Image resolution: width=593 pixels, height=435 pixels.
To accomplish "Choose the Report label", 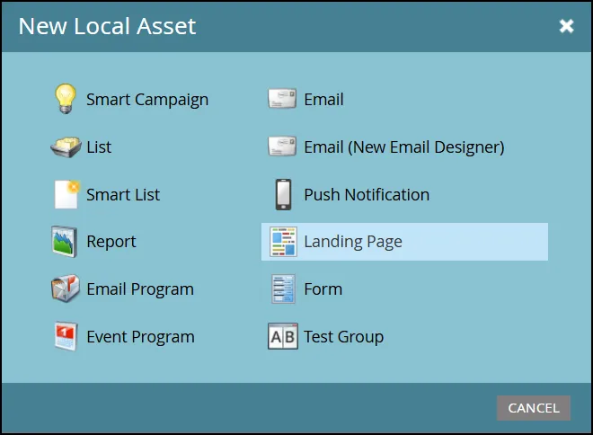I will [x=111, y=242].
